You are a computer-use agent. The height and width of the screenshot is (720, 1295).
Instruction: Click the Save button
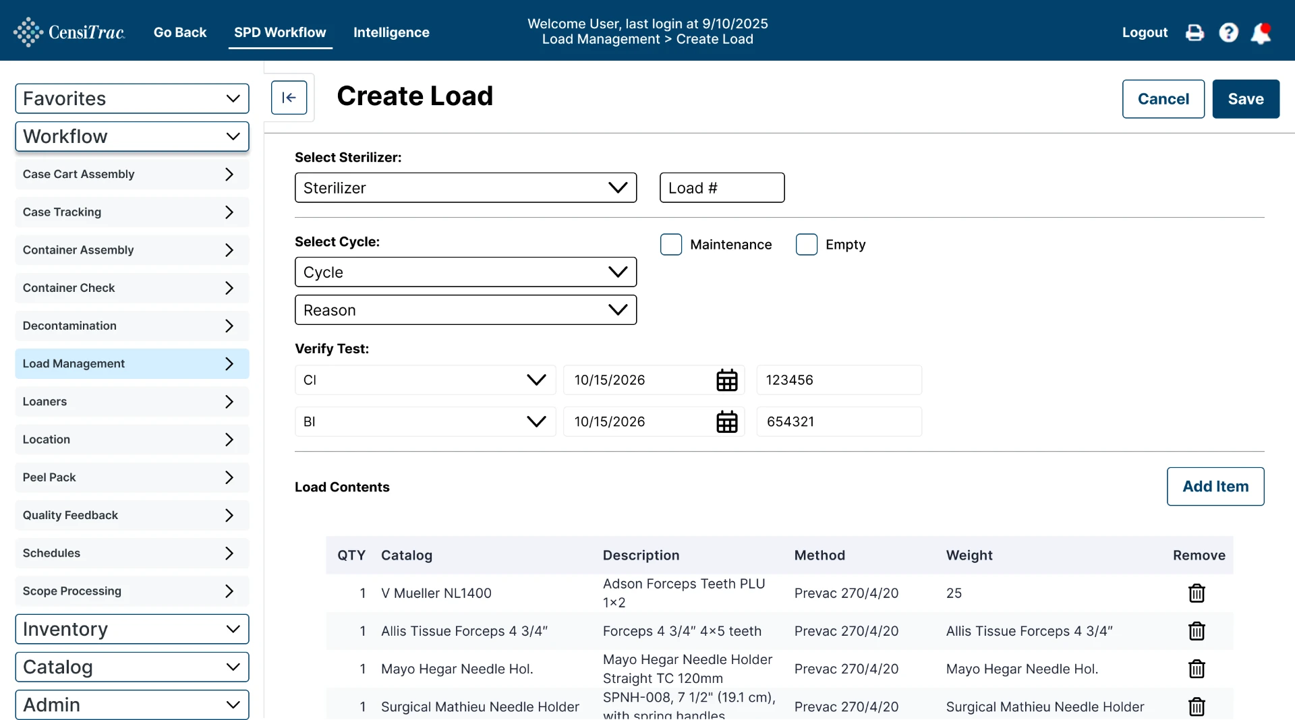click(x=1246, y=99)
